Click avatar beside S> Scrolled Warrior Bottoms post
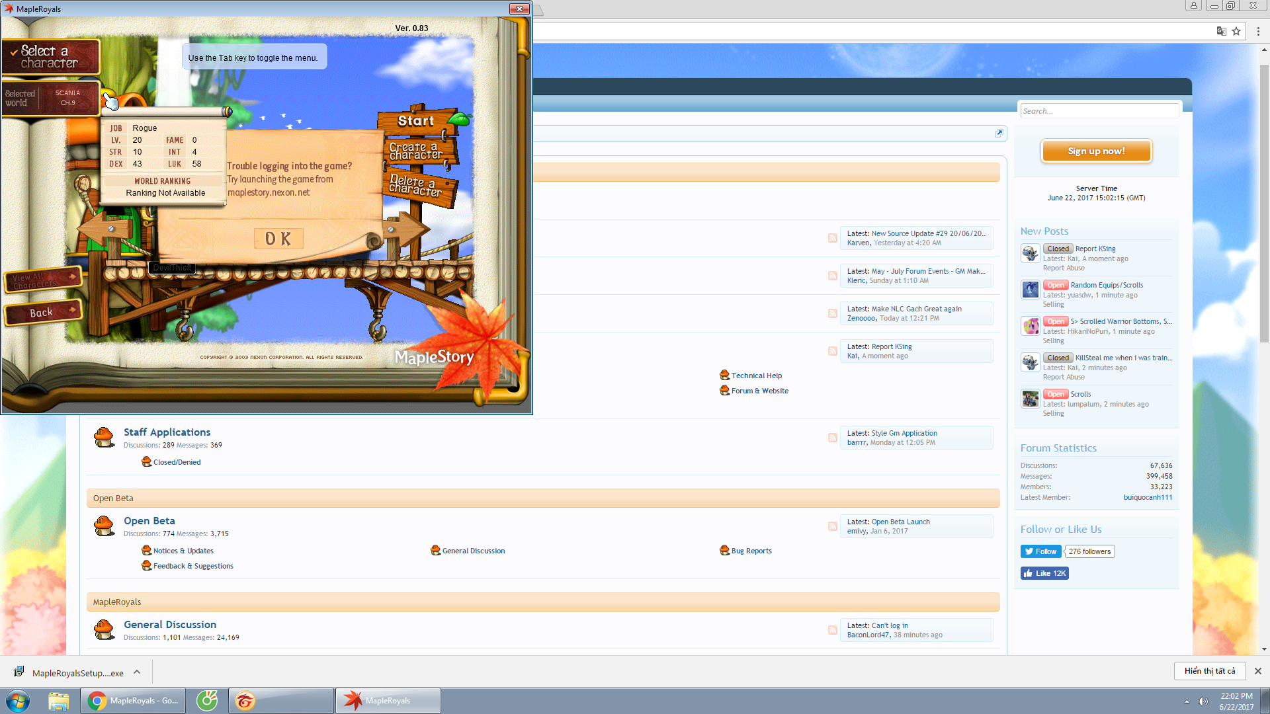This screenshot has height=714, width=1270. tap(1031, 326)
